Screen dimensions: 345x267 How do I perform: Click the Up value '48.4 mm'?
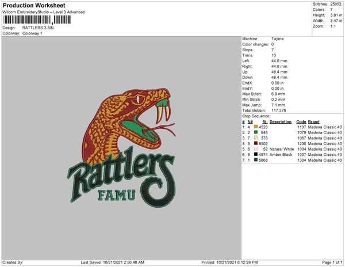click(279, 72)
